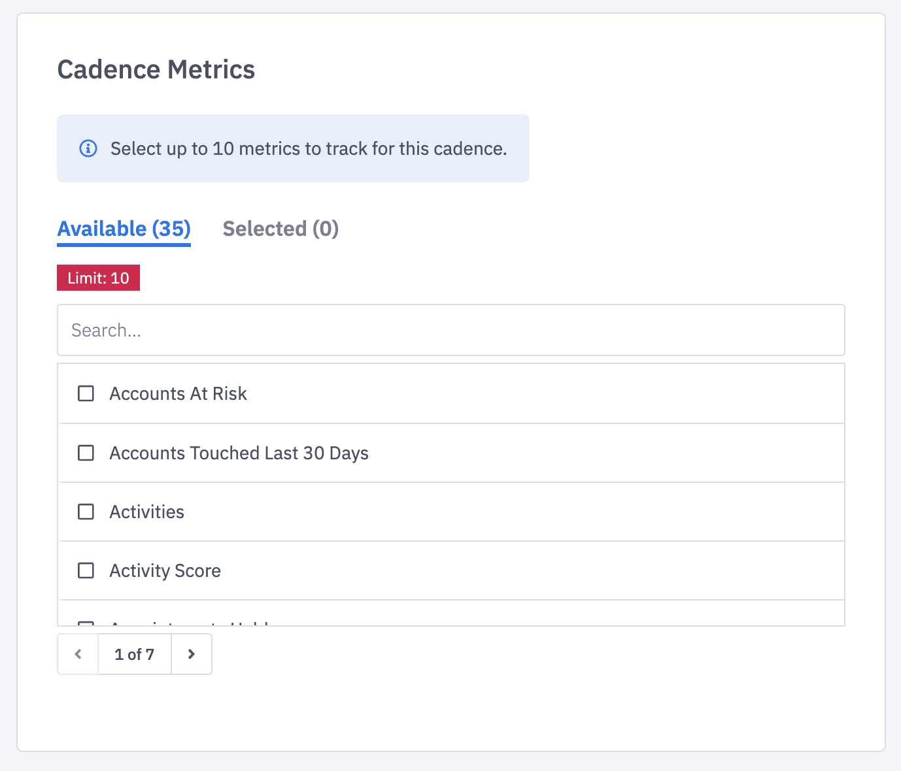The width and height of the screenshot is (901, 771).
Task: Check the cut-off checkbox below Activity Score
Action: point(86,623)
